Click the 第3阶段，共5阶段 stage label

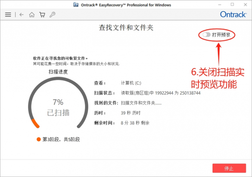(x=61, y=139)
